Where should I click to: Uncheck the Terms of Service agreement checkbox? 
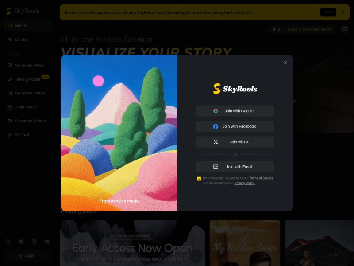click(199, 179)
